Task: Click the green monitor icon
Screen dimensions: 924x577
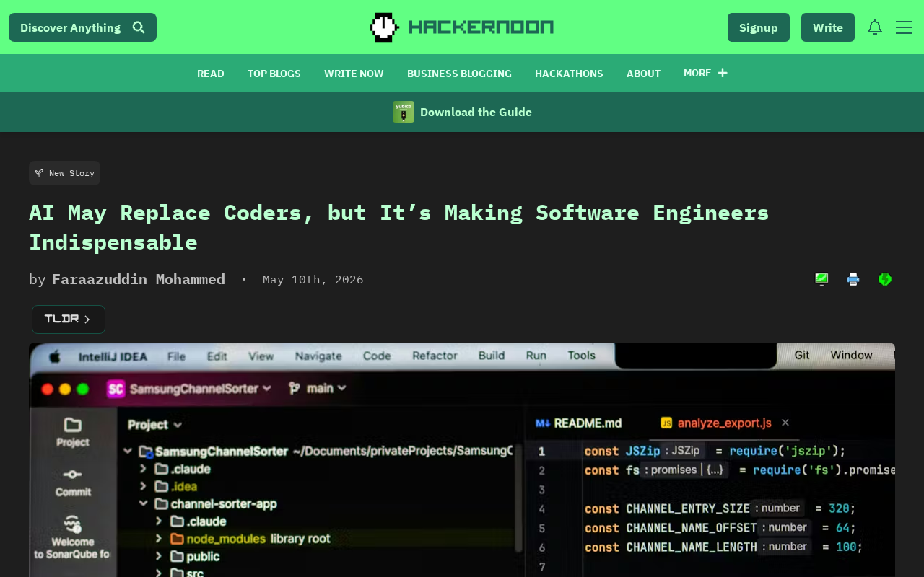Action: pyautogui.click(x=821, y=279)
